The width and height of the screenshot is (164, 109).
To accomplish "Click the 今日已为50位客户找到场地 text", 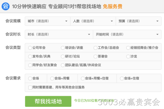I will click(94, 100).
